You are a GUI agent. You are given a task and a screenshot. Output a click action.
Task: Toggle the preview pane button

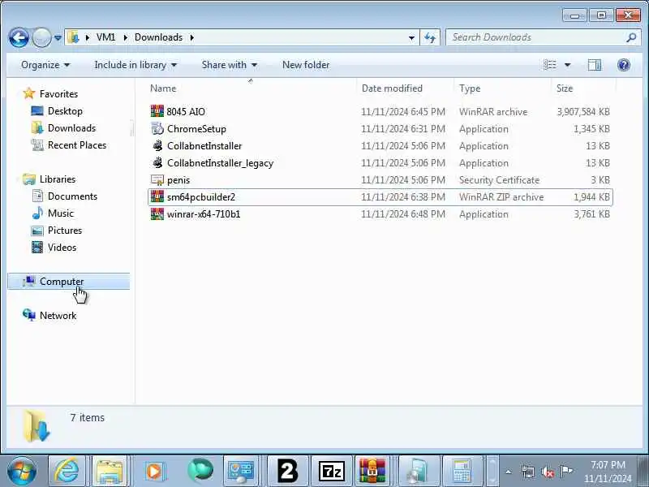tap(595, 65)
